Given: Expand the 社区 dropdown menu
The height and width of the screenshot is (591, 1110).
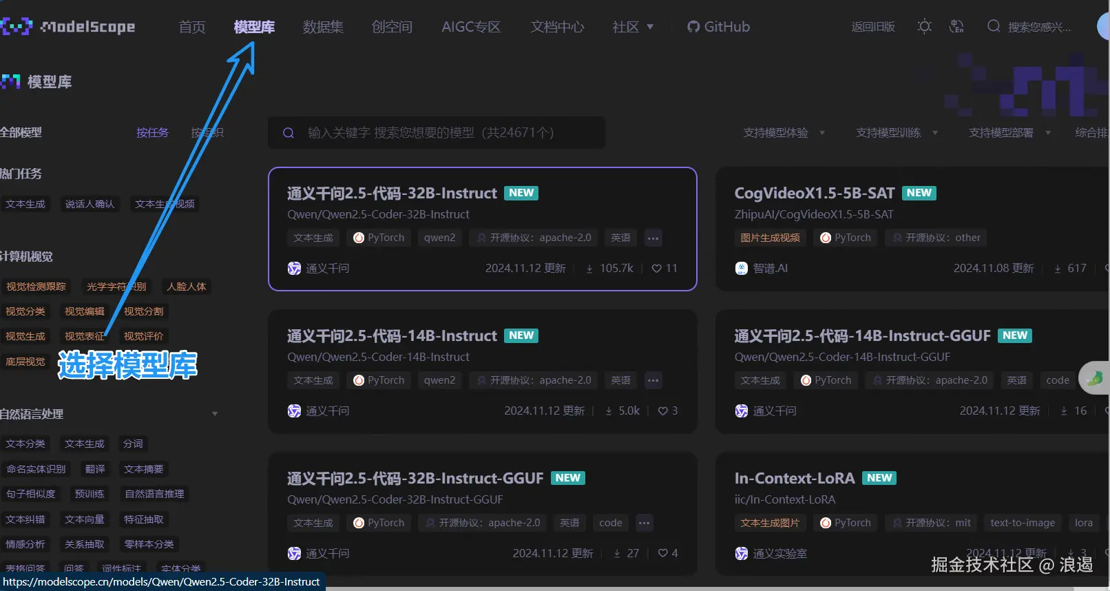Looking at the screenshot, I should coord(633,27).
